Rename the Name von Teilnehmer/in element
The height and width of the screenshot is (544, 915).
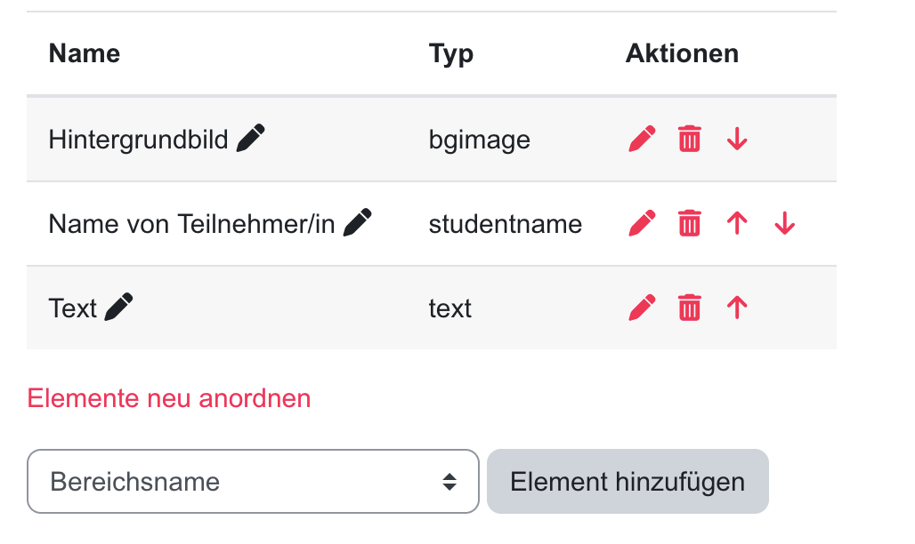360,222
